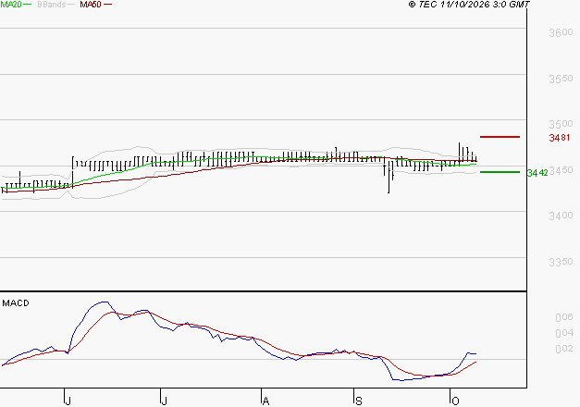This screenshot has width=580, height=407.
Task: Click the green support line marker
Action: click(x=500, y=172)
